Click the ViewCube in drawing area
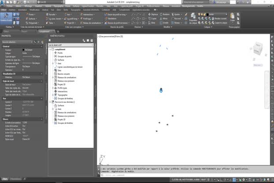The height and width of the screenshot is (183, 274). (x=258, y=49)
